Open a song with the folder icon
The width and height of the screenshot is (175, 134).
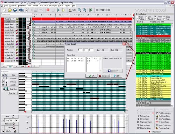(10, 10)
